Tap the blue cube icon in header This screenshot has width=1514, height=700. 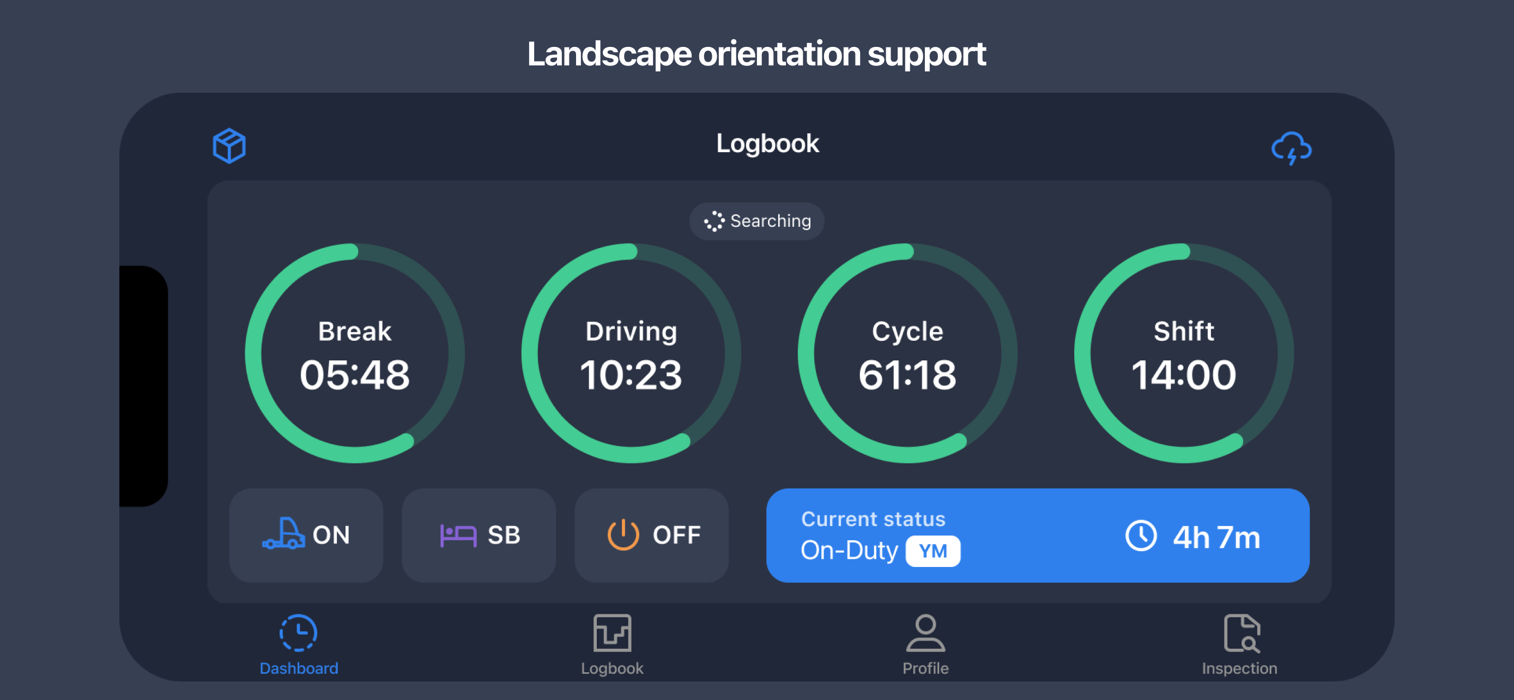(229, 146)
